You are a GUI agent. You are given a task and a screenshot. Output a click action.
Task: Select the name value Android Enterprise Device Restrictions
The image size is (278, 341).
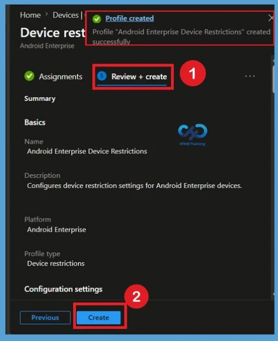point(87,151)
